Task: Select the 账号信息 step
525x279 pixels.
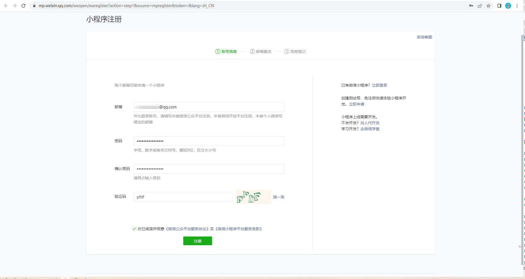Action: (x=226, y=51)
